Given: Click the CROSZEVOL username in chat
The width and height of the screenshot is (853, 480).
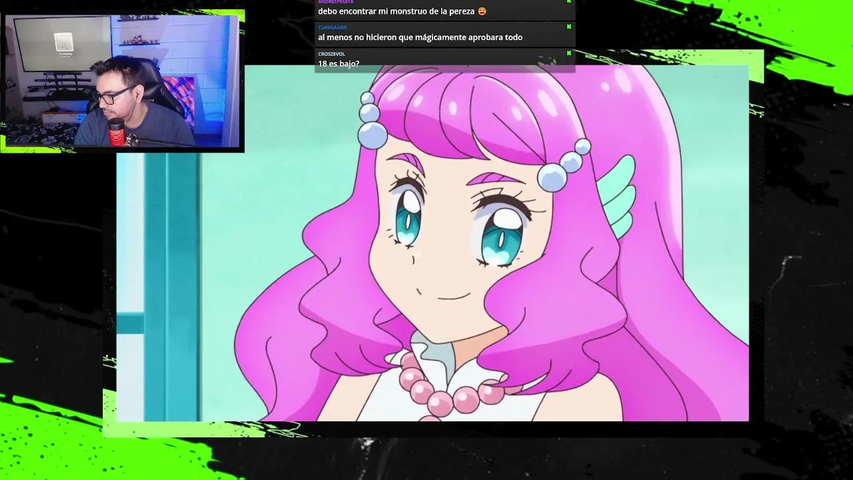Looking at the screenshot, I should [331, 54].
